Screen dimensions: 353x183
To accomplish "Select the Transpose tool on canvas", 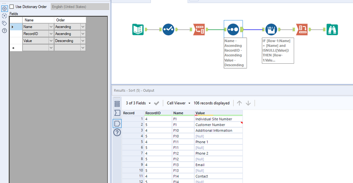I will coord(199,29).
